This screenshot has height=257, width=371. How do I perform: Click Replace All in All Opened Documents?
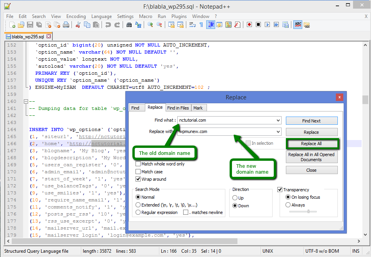click(312, 157)
